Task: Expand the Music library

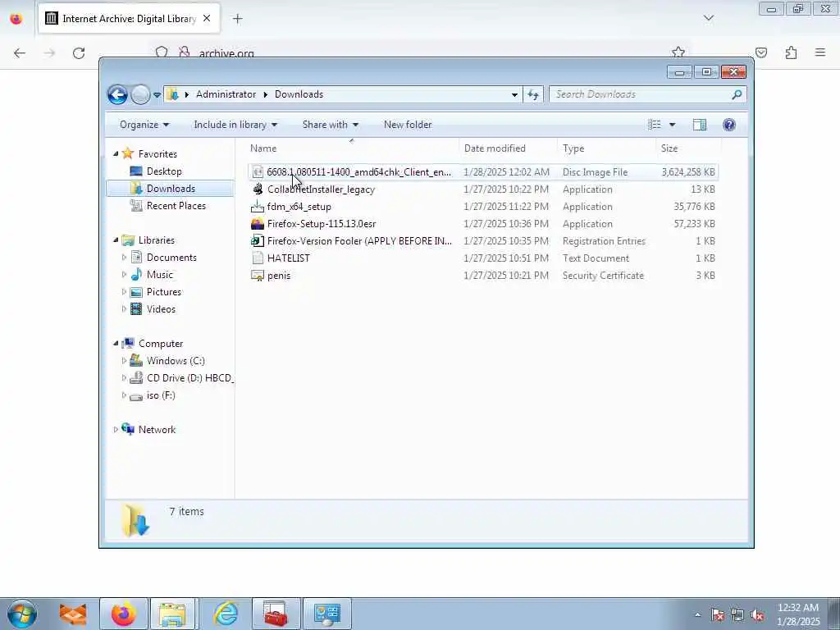Action: pos(125,274)
